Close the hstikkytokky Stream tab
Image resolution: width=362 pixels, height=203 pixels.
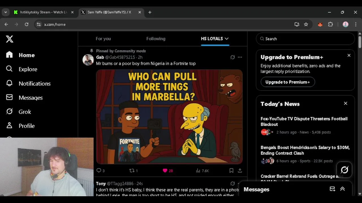point(72,12)
